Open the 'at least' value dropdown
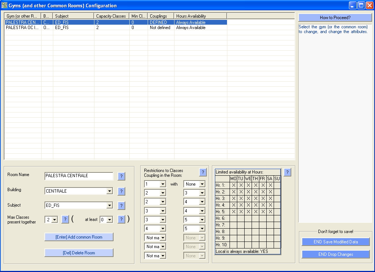The image size is (375, 272). tap(109, 219)
